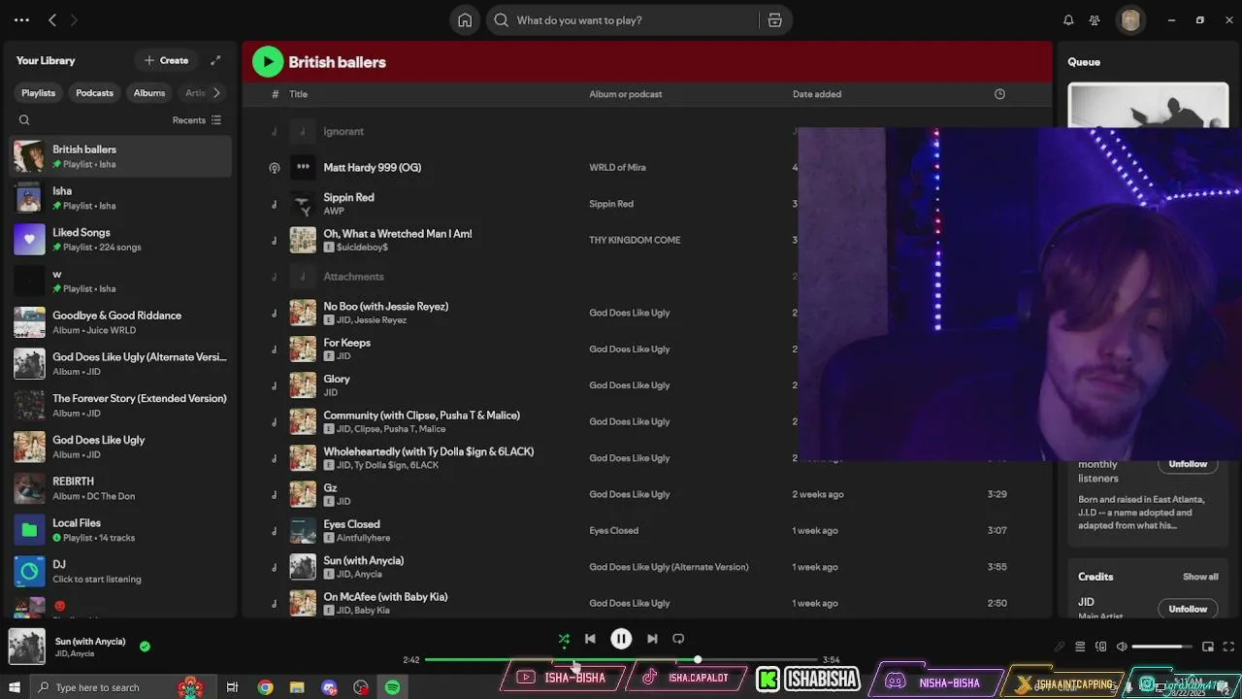Play the British ballers playlist
The width and height of the screenshot is (1242, 699).
pyautogui.click(x=268, y=62)
